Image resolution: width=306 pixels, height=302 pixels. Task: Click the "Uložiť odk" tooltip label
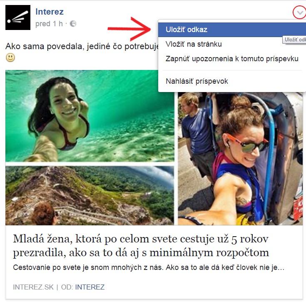click(x=294, y=40)
